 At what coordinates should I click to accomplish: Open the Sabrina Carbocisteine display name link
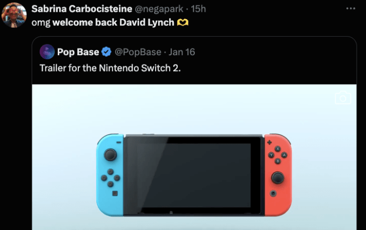(x=81, y=9)
